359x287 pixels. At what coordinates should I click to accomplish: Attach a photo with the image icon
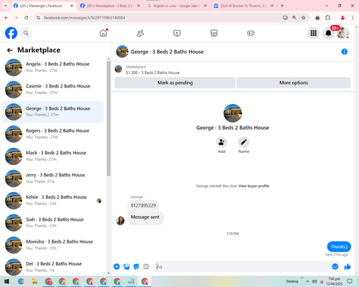[x=126, y=266]
